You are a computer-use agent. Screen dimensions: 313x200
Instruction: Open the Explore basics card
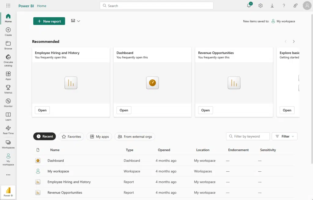pyautogui.click(x=287, y=110)
